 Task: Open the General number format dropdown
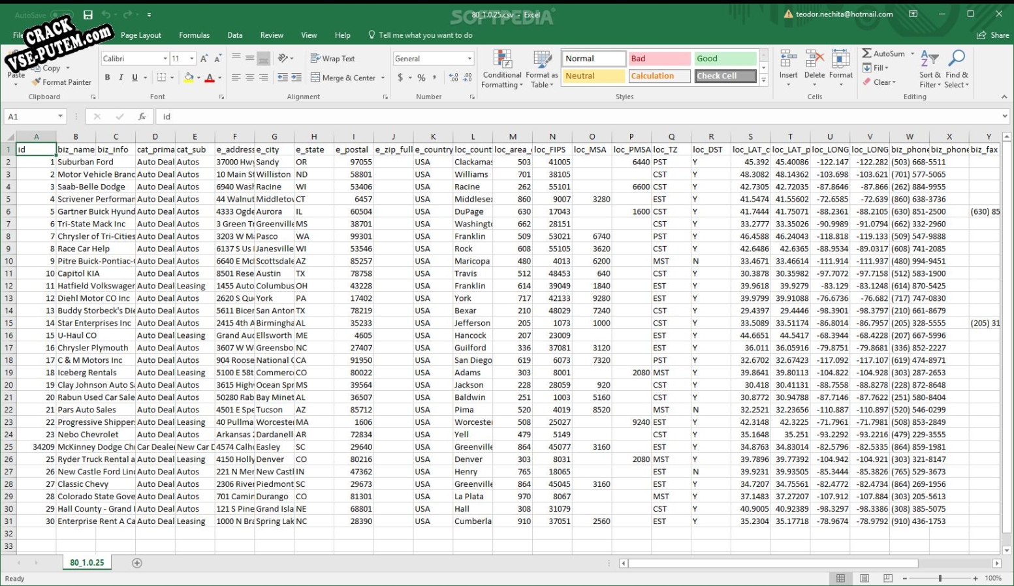tap(469, 59)
